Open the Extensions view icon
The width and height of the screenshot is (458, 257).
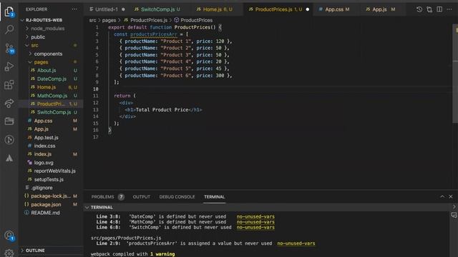pos(9,85)
